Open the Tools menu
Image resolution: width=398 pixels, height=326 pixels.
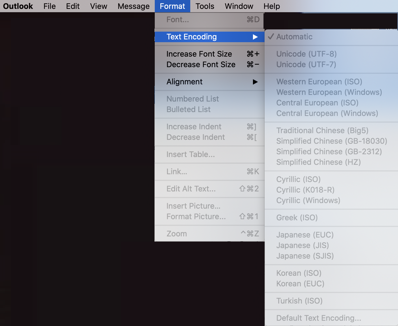click(x=205, y=6)
